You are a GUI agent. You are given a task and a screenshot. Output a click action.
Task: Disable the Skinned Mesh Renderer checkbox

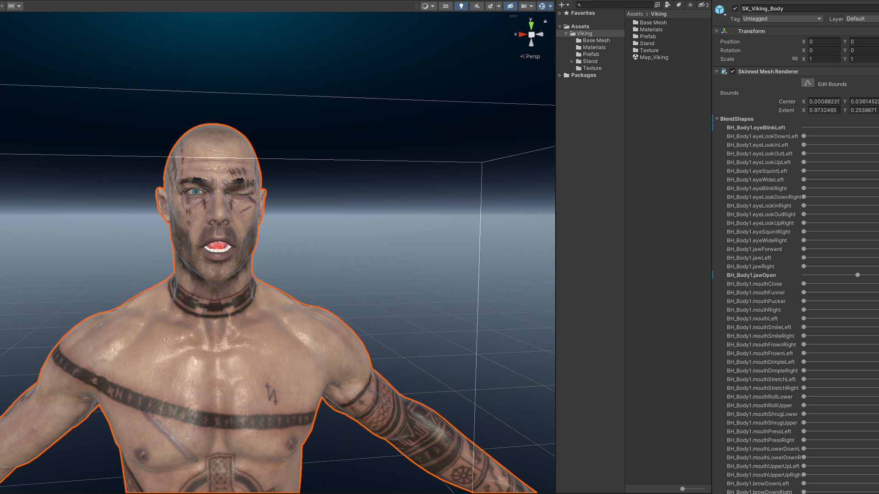click(x=732, y=71)
